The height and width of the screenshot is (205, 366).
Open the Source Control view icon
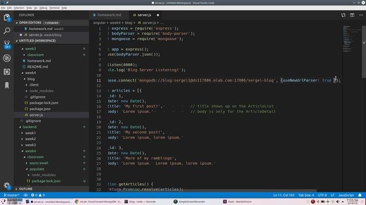pos(7,44)
